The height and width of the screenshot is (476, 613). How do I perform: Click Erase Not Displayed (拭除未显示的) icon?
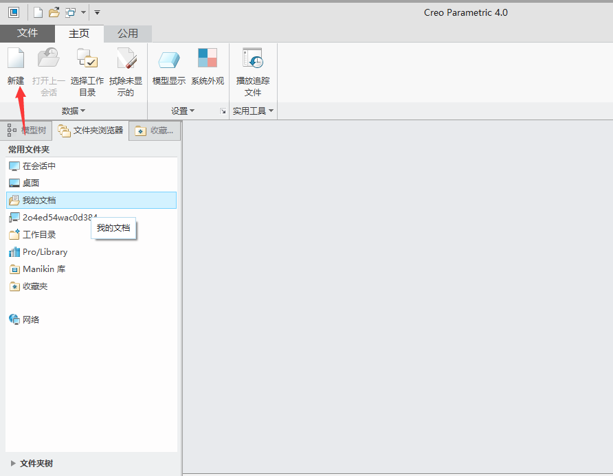[x=126, y=58]
